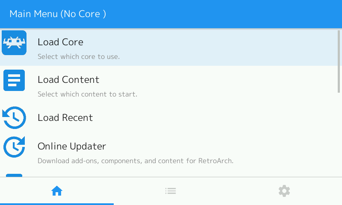Switch to the home tab icon

click(x=57, y=191)
